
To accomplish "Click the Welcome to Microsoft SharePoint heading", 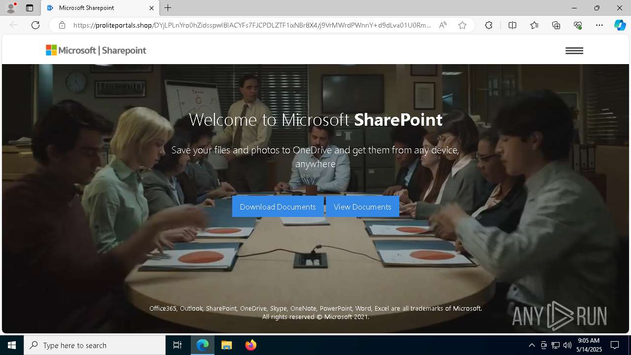I will tap(315, 120).
